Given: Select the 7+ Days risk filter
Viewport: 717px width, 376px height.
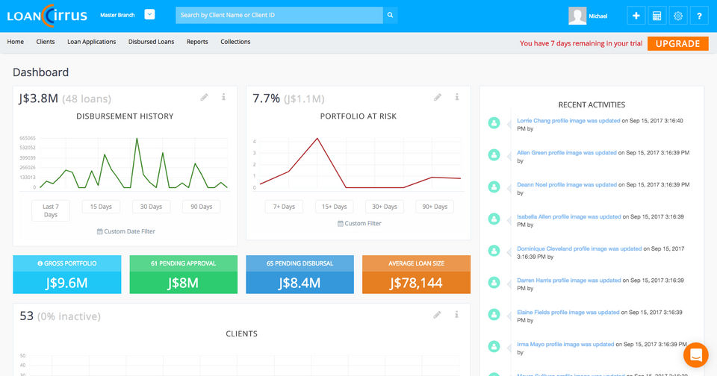Looking at the screenshot, I should pyautogui.click(x=284, y=207).
